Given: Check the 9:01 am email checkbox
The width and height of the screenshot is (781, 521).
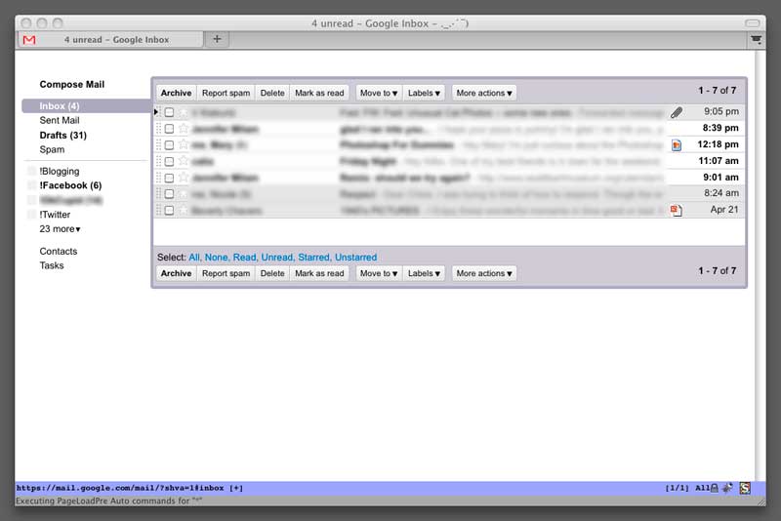Looking at the screenshot, I should pyautogui.click(x=169, y=178).
